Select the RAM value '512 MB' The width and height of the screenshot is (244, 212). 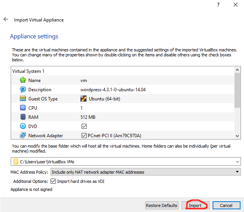point(88,117)
